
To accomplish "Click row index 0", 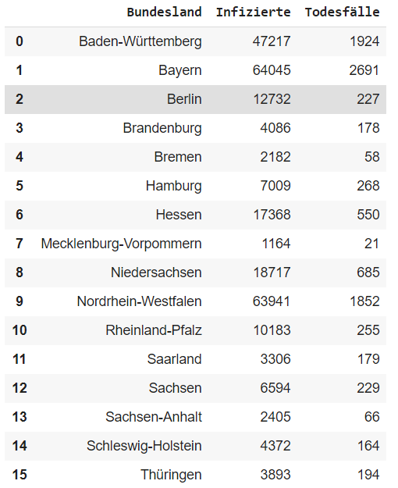I will pos(20,41).
